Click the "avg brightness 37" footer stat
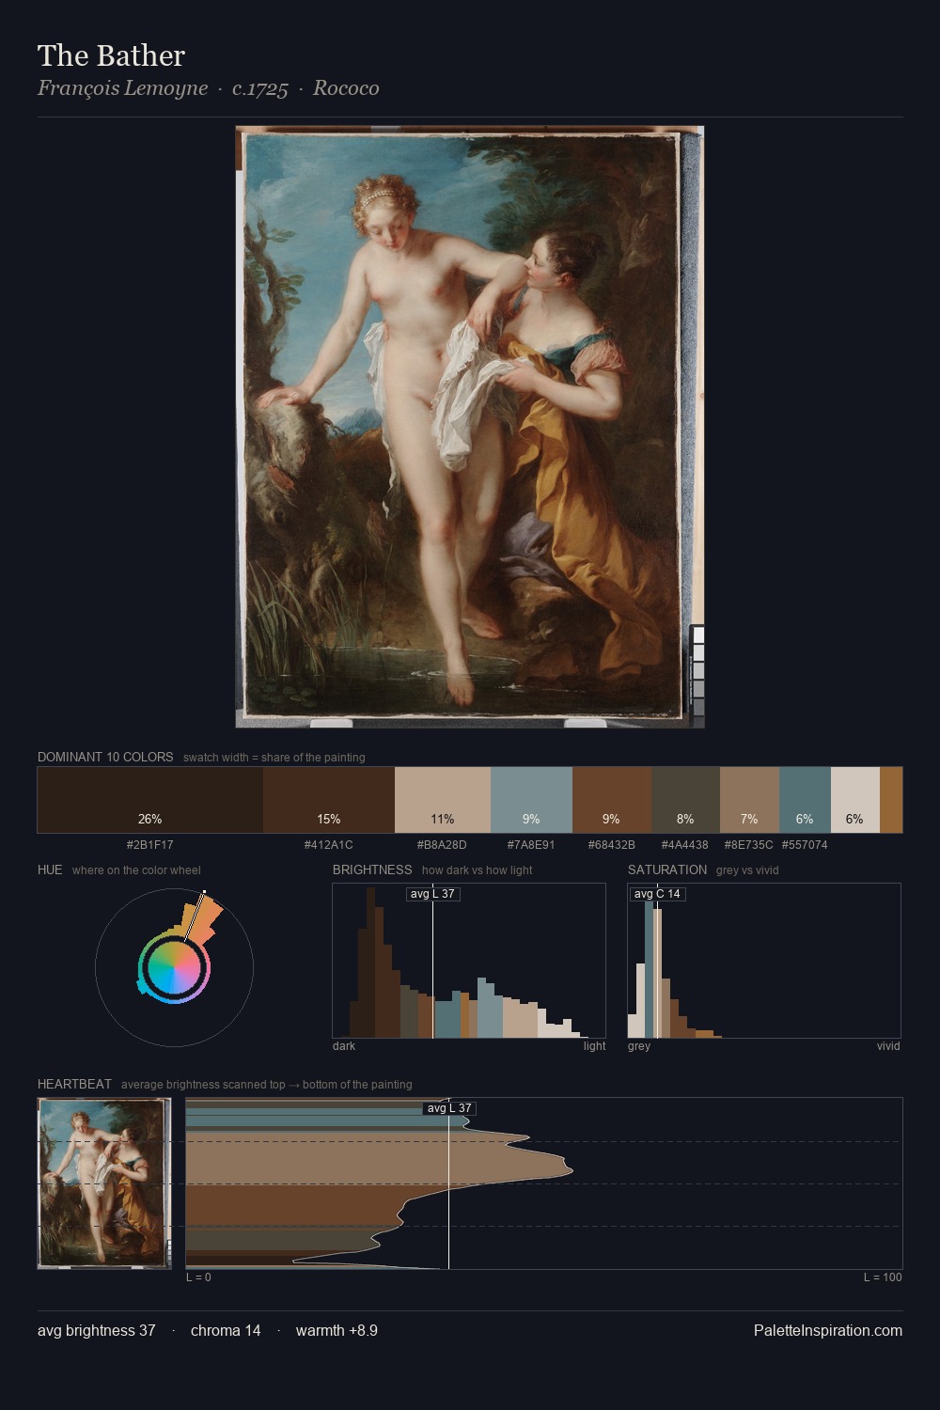Screen dimensions: 940x1410 (x=97, y=1330)
